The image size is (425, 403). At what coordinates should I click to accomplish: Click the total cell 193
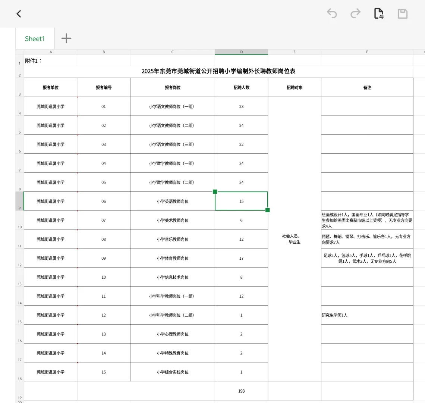coord(241,391)
